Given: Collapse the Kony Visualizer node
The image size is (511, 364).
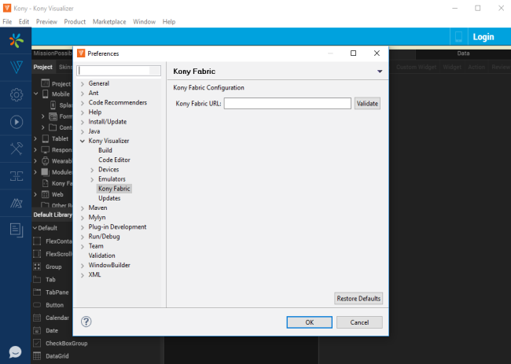Looking at the screenshot, I should [83, 141].
